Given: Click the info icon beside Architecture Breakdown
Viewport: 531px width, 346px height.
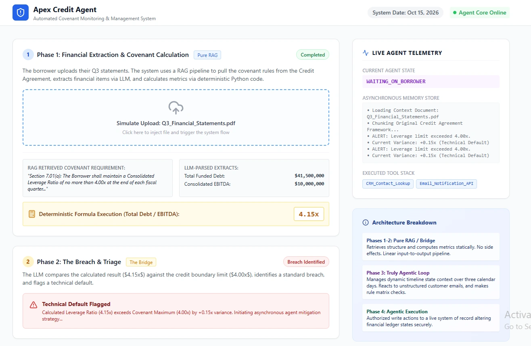Looking at the screenshot, I should click(x=366, y=222).
